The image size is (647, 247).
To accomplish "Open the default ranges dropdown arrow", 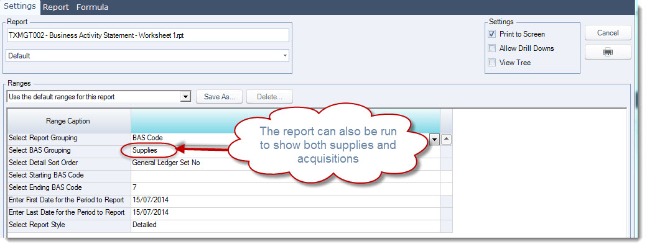I will [186, 97].
